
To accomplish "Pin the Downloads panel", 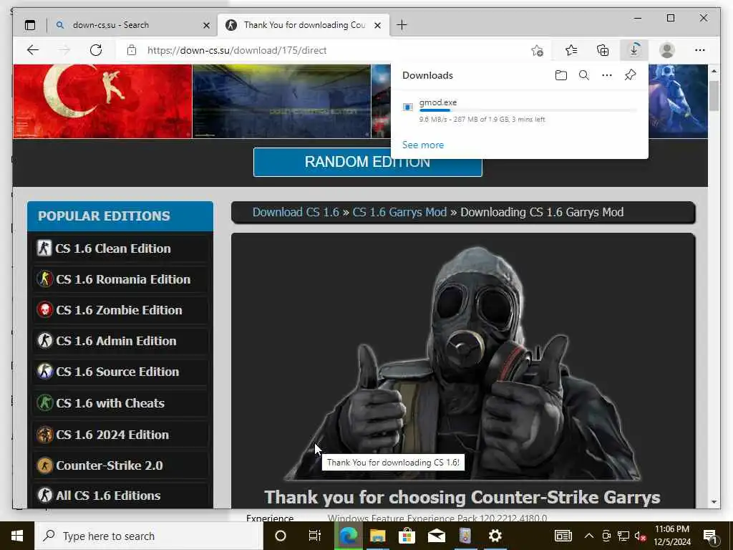I will pos(630,75).
